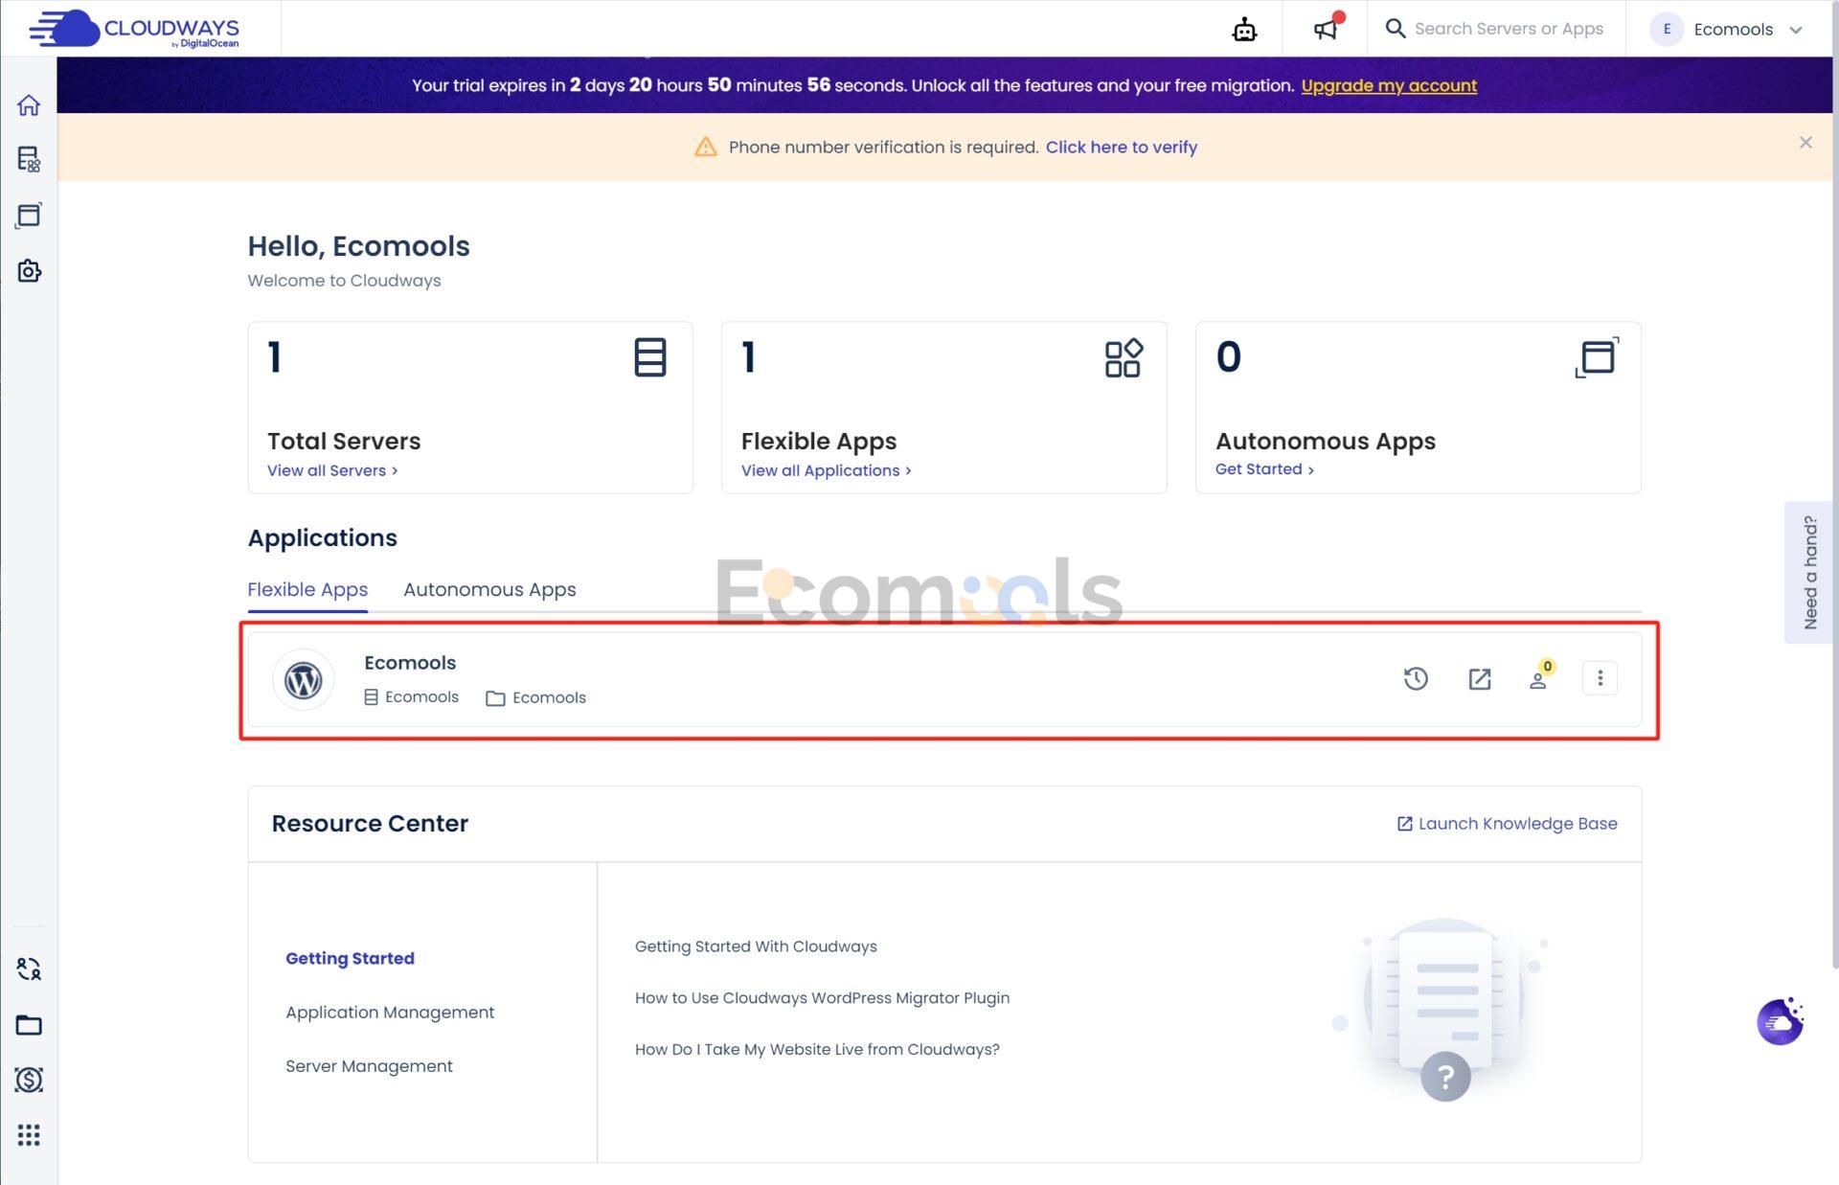Screen dimensions: 1839x1185
Task: Open View all Applications link
Action: [x=826, y=470]
